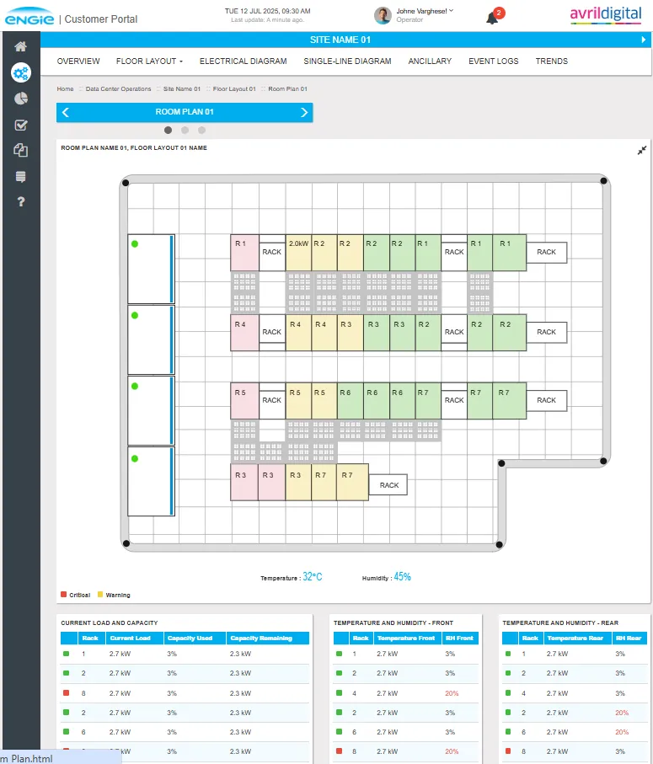This screenshot has width=653, height=764.
Task: Sort by Capacity Used column header
Action: click(195, 638)
